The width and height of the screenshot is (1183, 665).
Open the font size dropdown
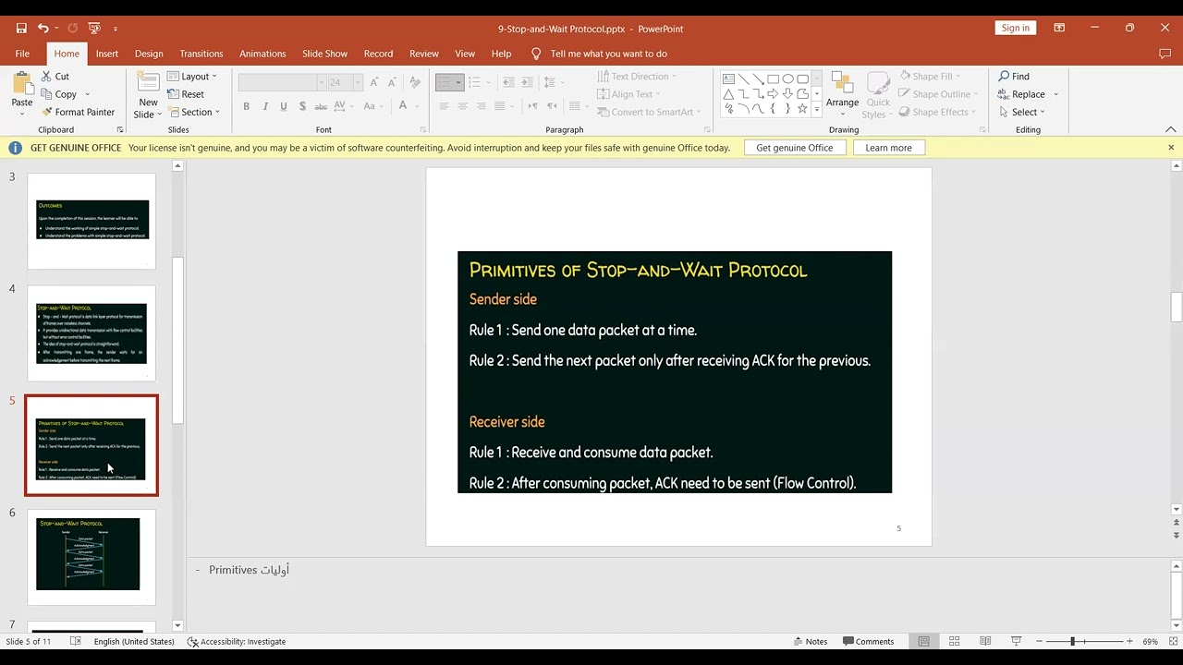point(358,83)
